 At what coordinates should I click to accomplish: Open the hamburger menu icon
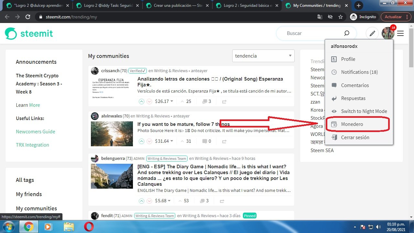coord(400,33)
